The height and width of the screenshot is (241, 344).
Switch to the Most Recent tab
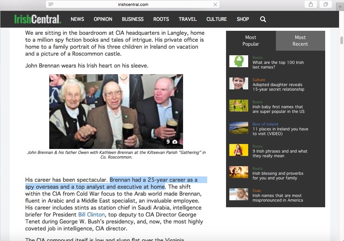(x=300, y=41)
